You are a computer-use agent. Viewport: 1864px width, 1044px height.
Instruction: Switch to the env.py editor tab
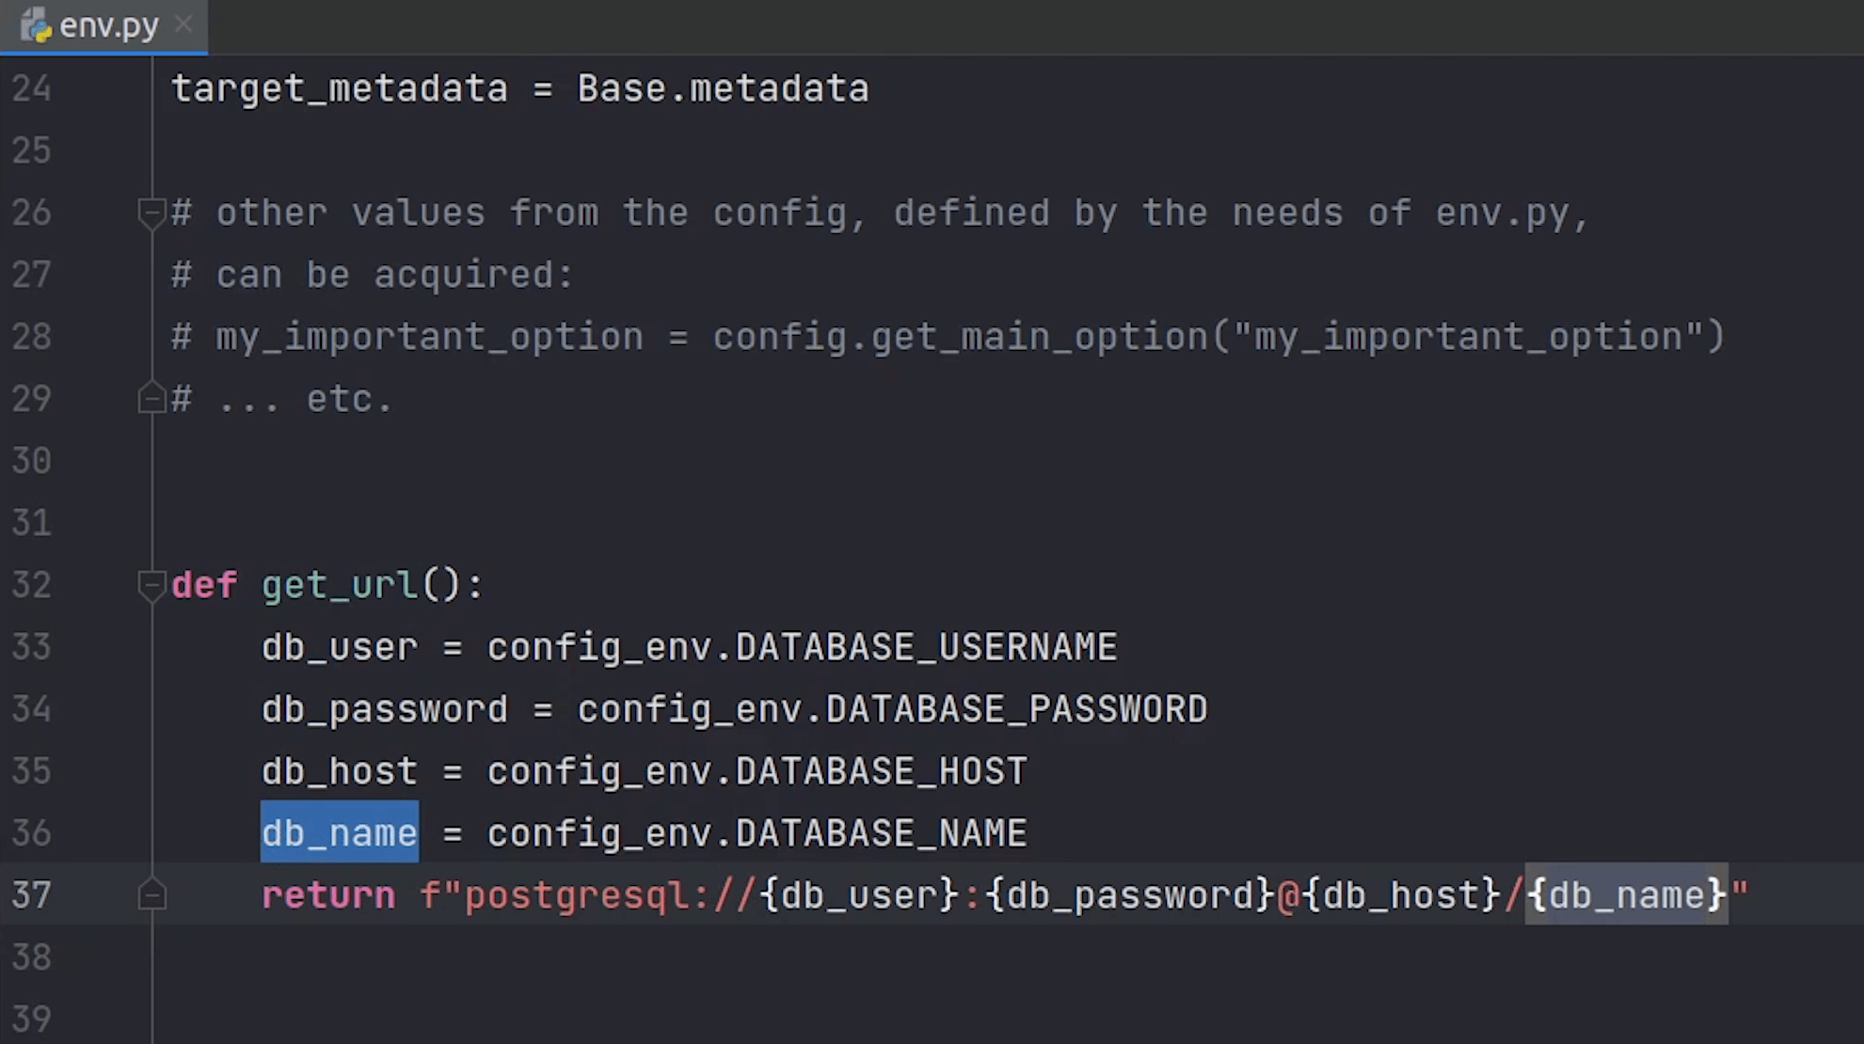pos(108,25)
